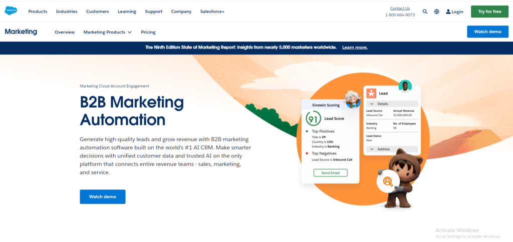Click the Industry Banking field in Lead card
The image size is (513, 242).
(x=372, y=125)
